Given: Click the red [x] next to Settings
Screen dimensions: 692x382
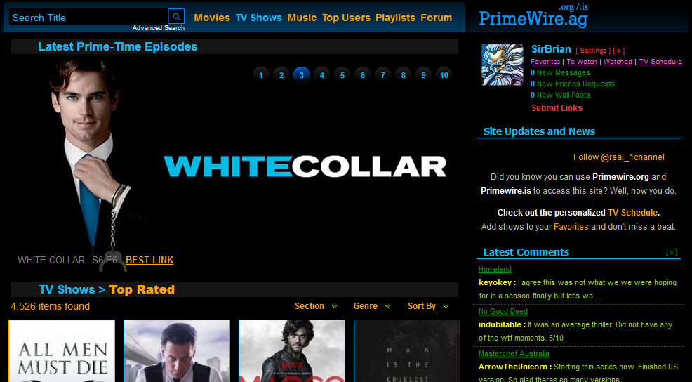Looking at the screenshot, I should coord(619,51).
